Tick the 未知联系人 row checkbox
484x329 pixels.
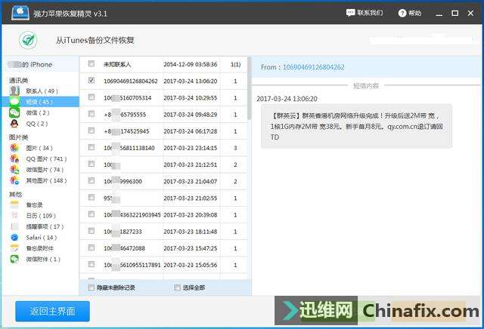(x=92, y=64)
